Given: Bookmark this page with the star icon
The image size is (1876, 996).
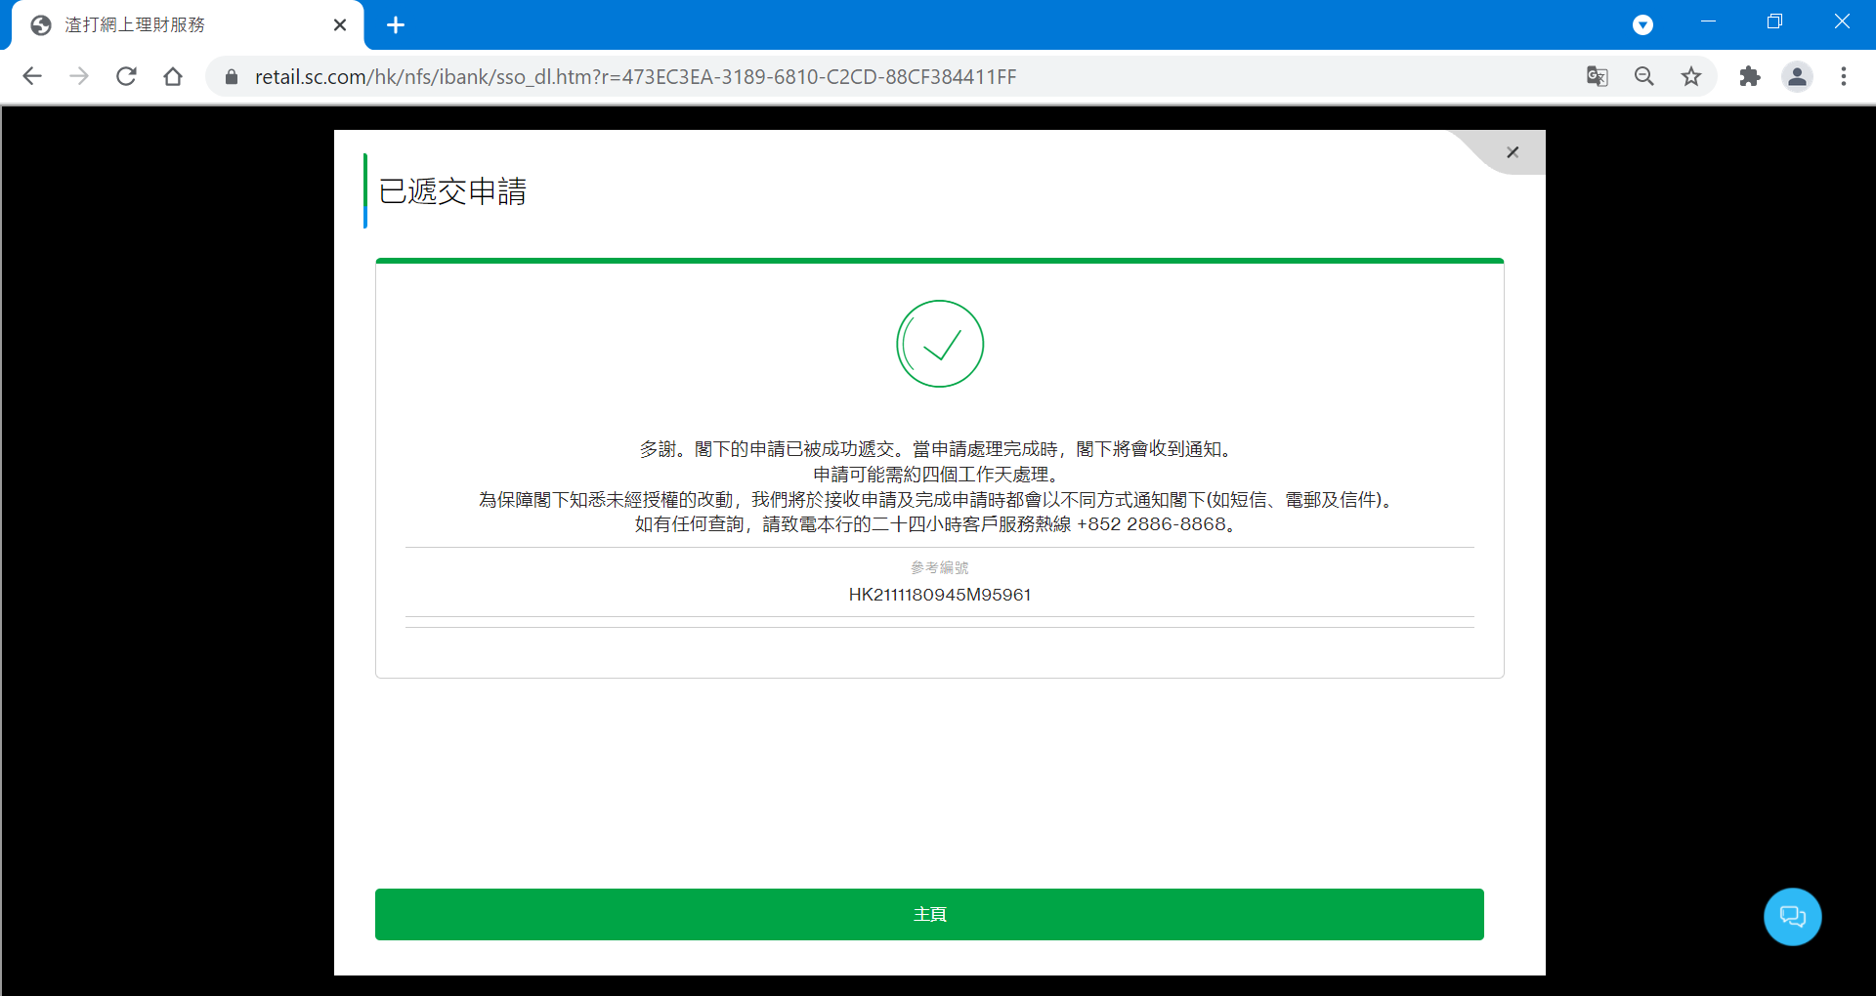Looking at the screenshot, I should [x=1691, y=76].
